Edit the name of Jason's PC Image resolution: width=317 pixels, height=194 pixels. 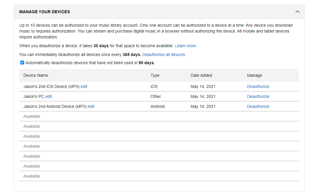pyautogui.click(x=49, y=97)
